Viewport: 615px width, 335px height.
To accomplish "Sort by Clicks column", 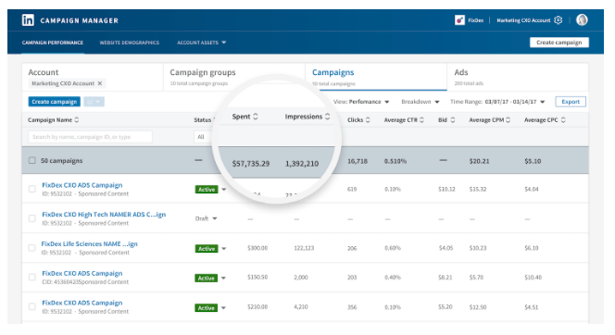I will click(368, 120).
